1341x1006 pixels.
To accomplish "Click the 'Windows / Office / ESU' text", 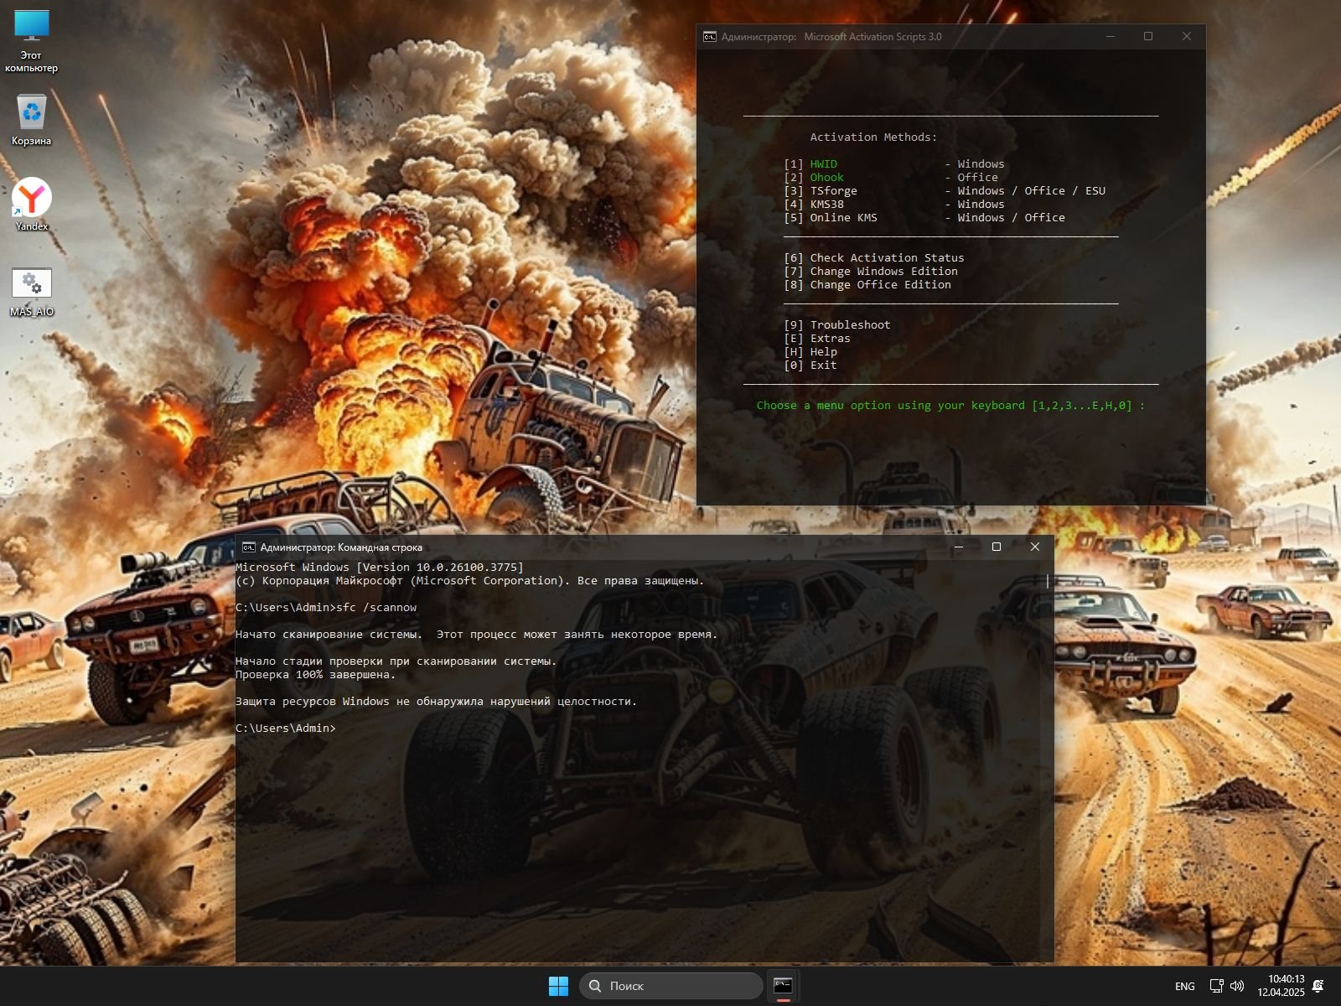I will pos(1032,191).
